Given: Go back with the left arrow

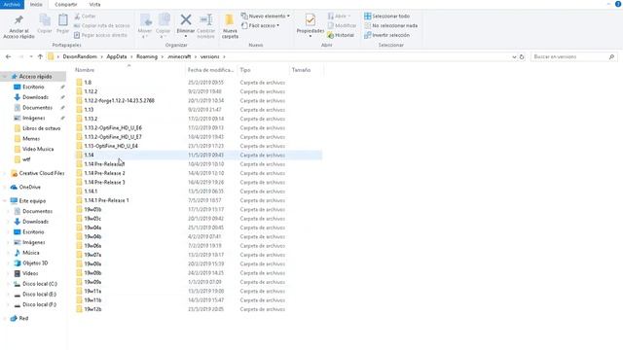Looking at the screenshot, I should click(9, 56).
